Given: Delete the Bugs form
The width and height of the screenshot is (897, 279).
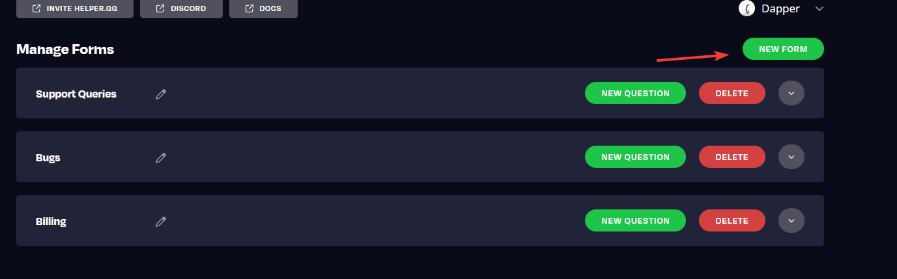Looking at the screenshot, I should [x=732, y=157].
